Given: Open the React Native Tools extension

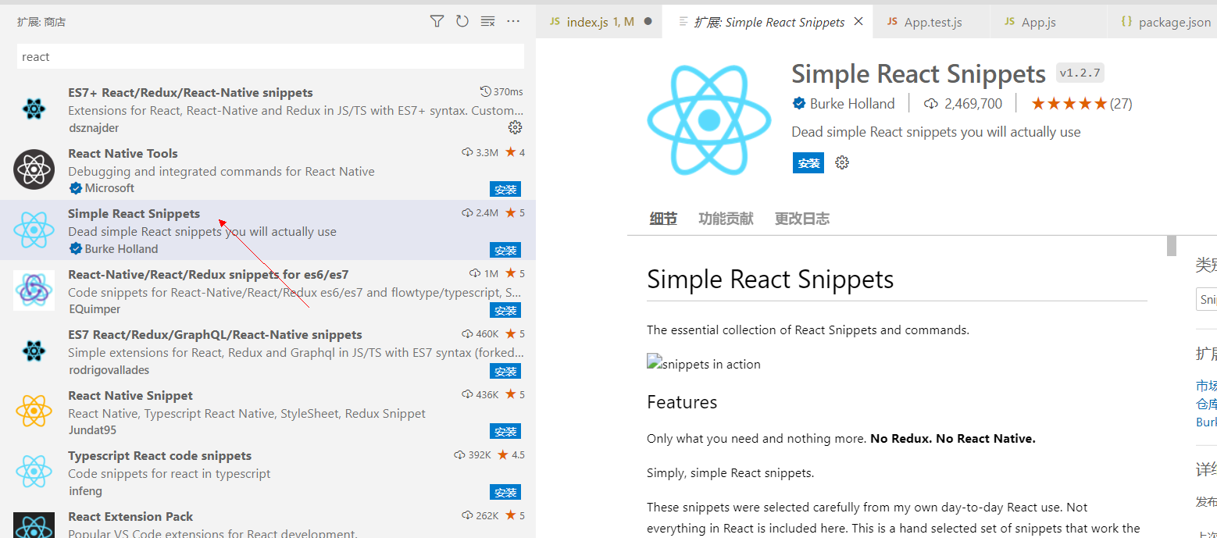Looking at the screenshot, I should tap(268, 169).
